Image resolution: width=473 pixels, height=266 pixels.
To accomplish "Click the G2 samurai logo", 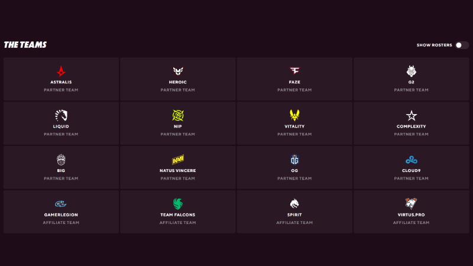I will point(411,71).
